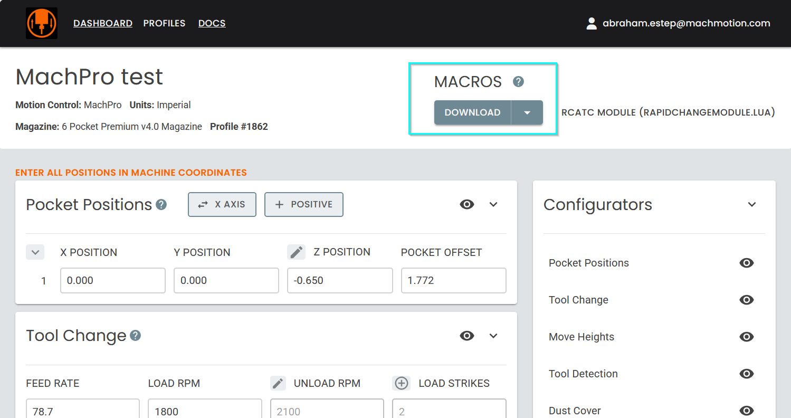Click 'Pocket Positions' label in Configurators list
Viewport: 791px width, 418px height.
(x=589, y=263)
